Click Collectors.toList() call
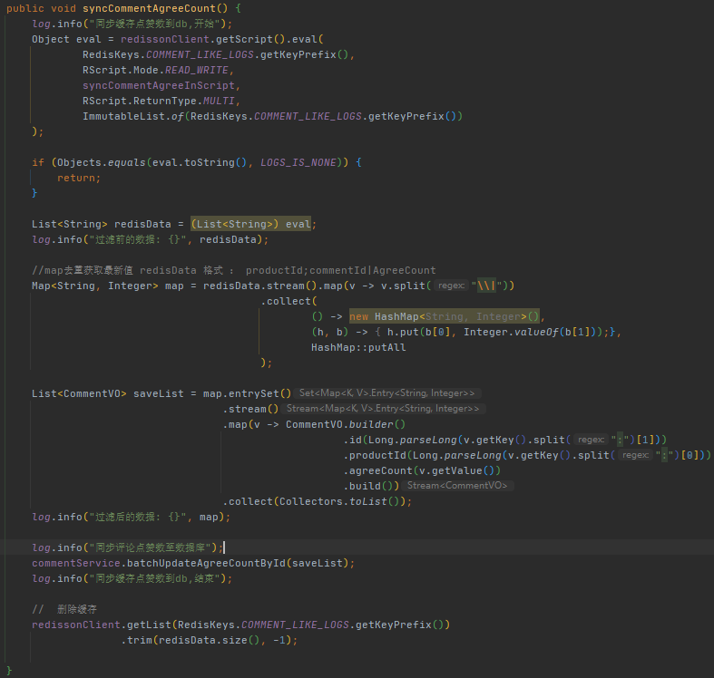Viewport: 714px width, 678px height. [339, 501]
